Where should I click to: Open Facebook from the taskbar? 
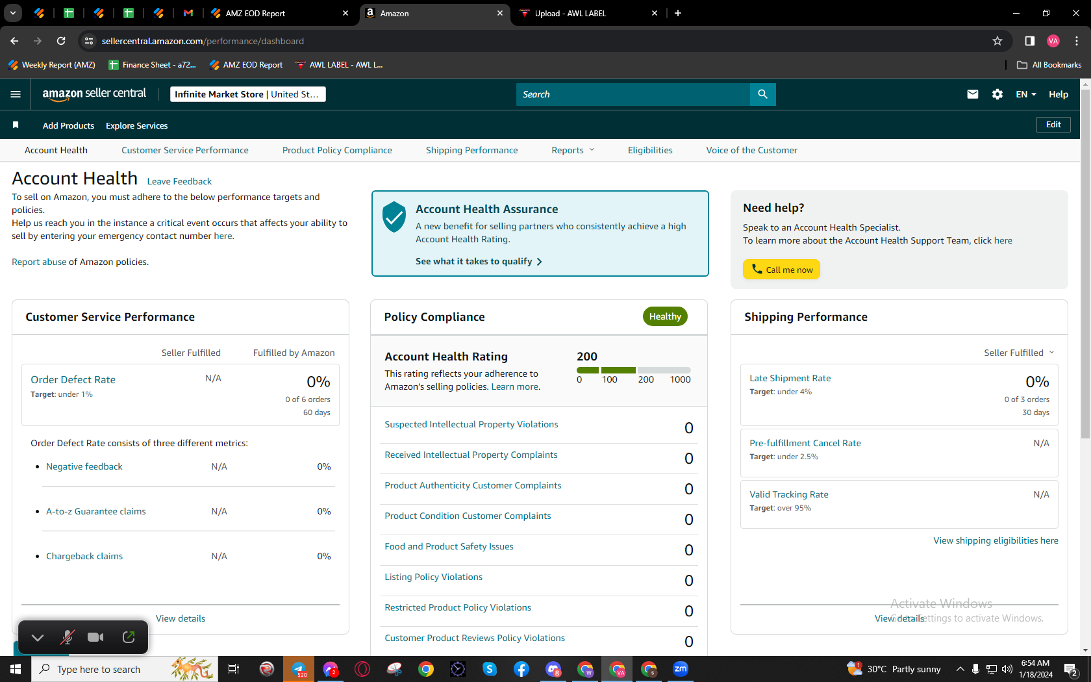point(521,669)
